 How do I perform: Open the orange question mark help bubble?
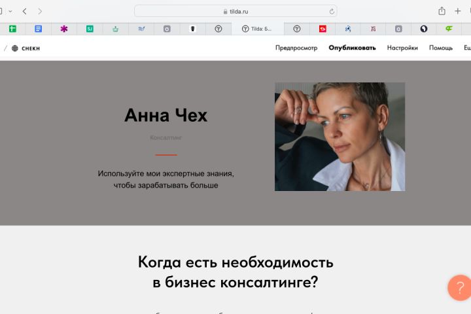coord(459,288)
